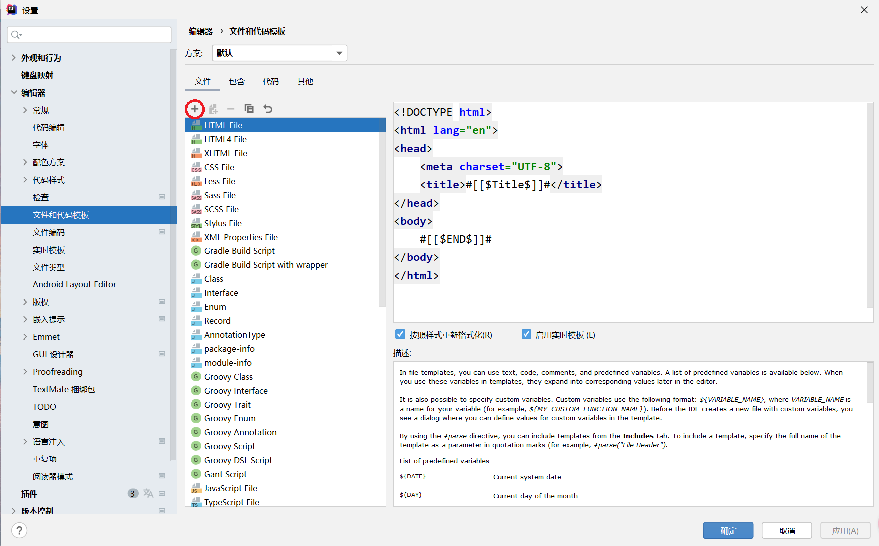Click the 应用(A) button
This screenshot has width=879, height=546.
[x=845, y=530]
